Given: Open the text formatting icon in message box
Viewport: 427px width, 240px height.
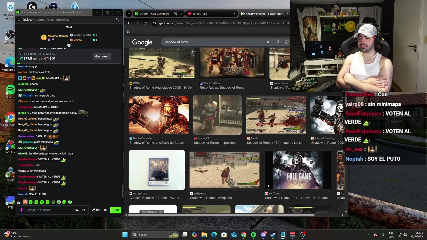Looking at the screenshot, I should tap(77, 210).
